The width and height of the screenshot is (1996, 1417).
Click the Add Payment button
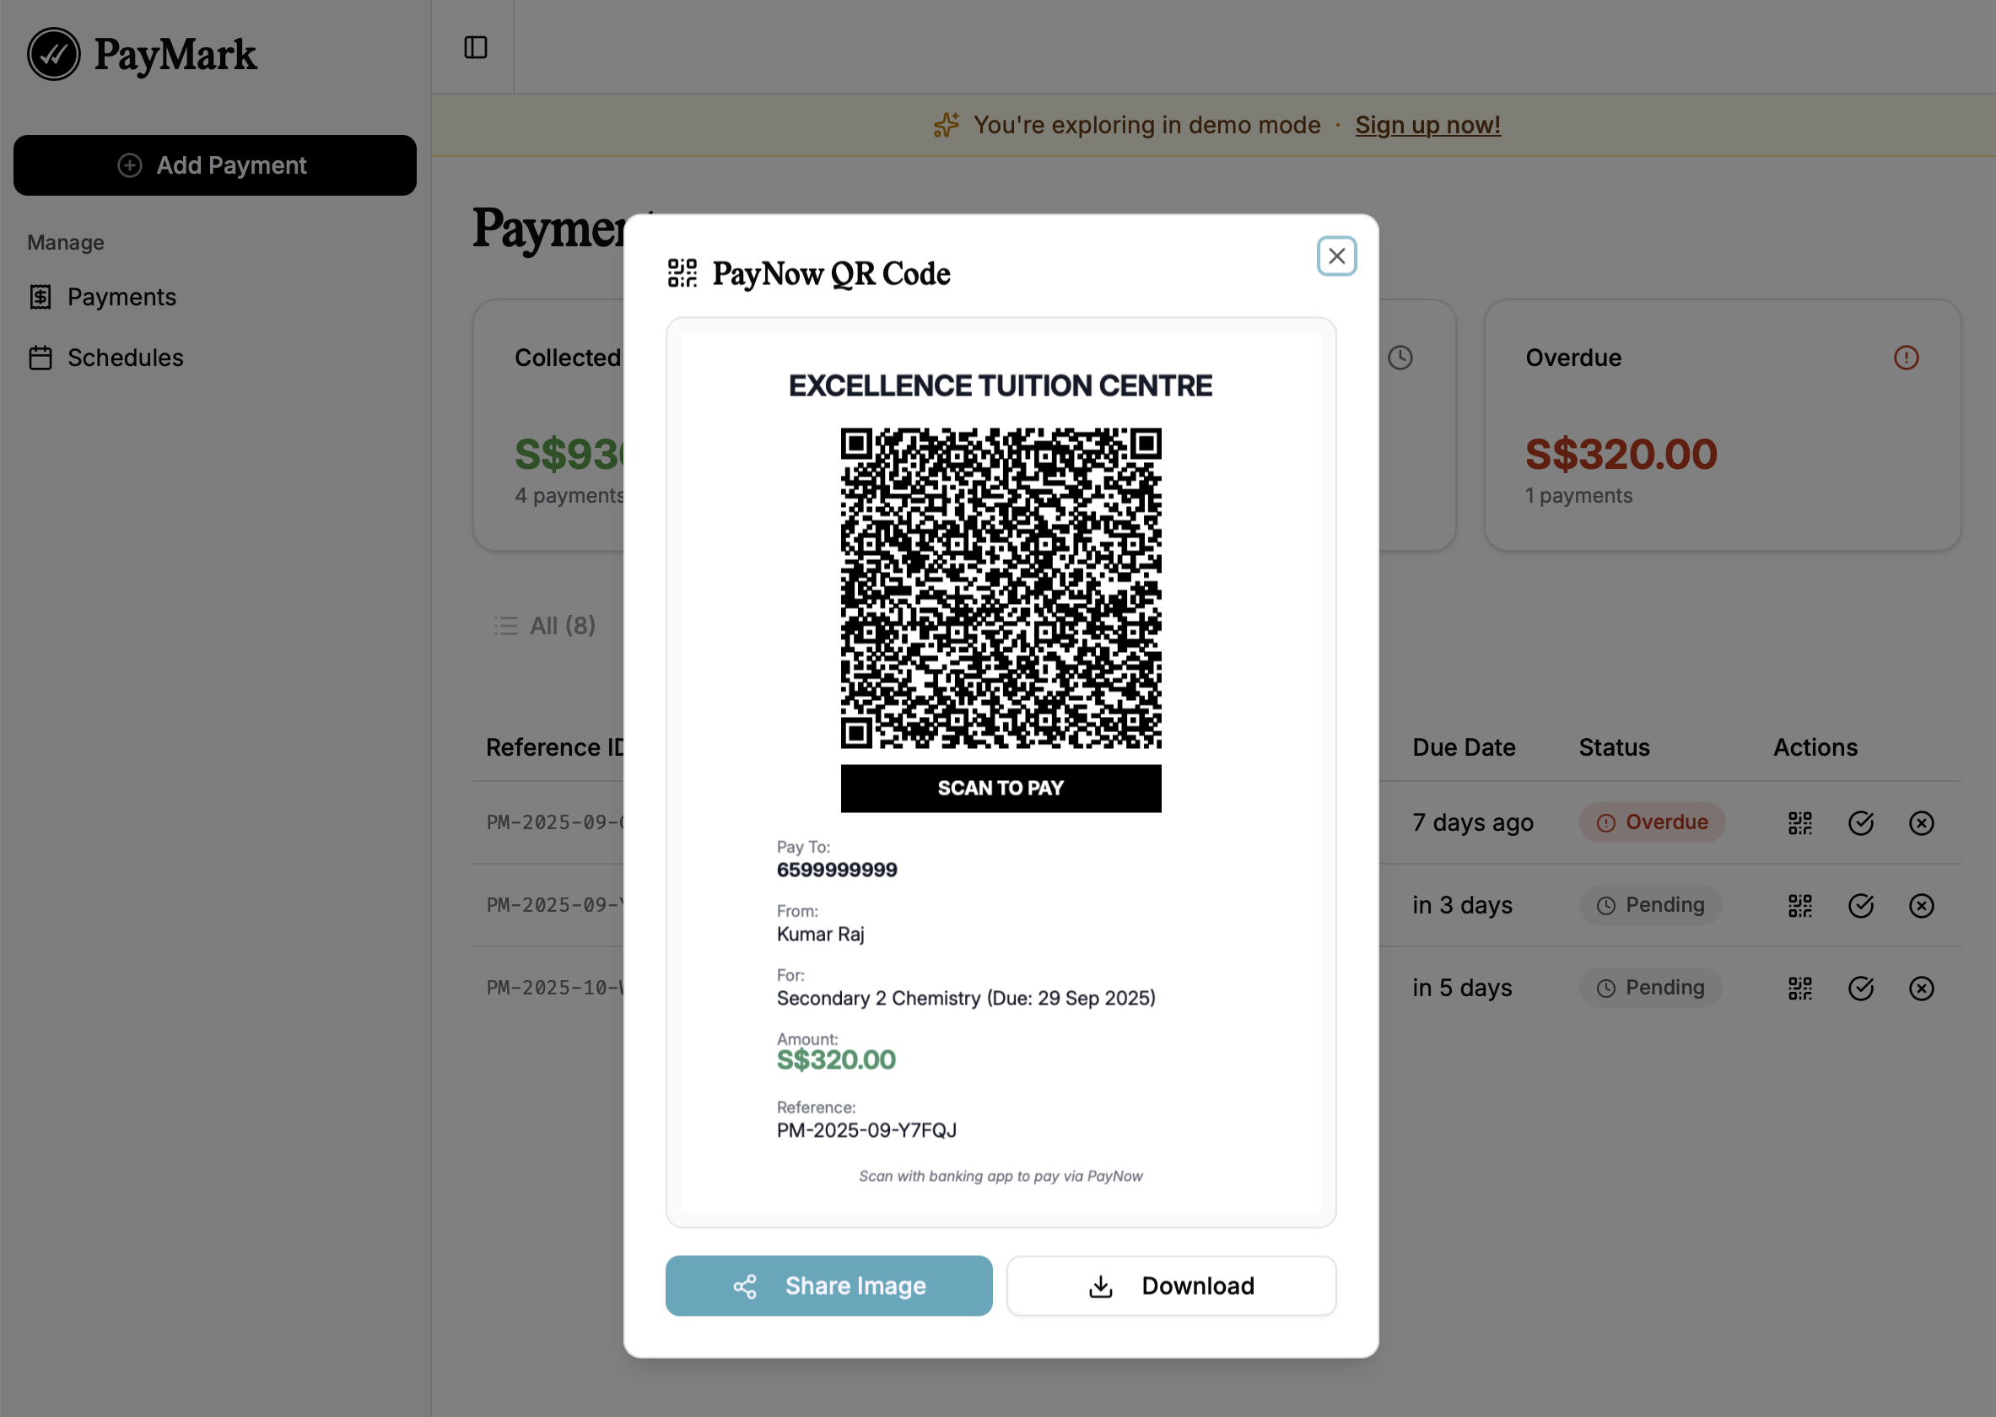click(x=214, y=165)
